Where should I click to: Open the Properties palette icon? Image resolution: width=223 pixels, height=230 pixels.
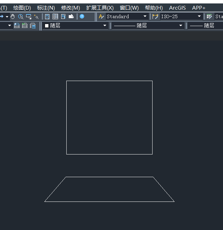[55, 16]
